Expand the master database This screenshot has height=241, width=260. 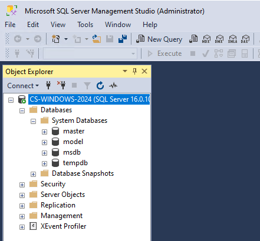point(45,132)
